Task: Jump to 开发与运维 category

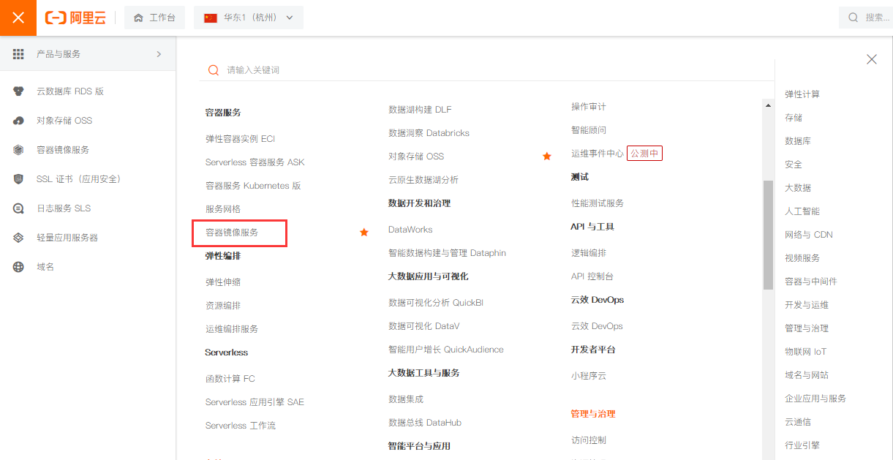Action: 807,305
